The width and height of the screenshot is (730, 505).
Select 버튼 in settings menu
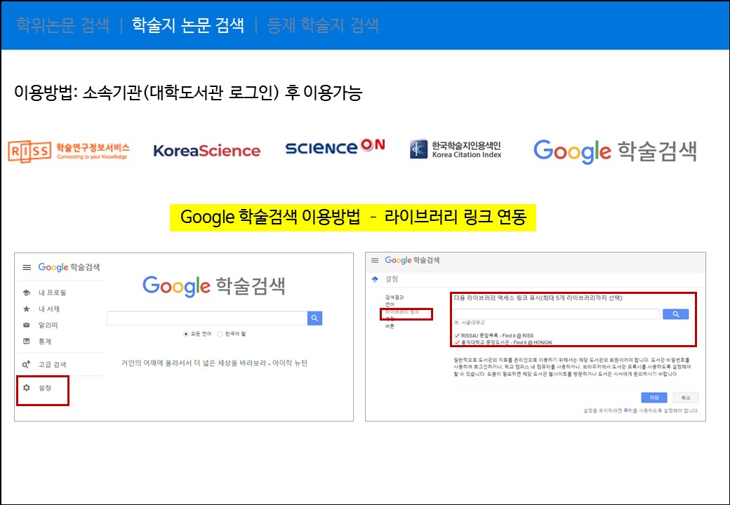pyautogui.click(x=390, y=326)
